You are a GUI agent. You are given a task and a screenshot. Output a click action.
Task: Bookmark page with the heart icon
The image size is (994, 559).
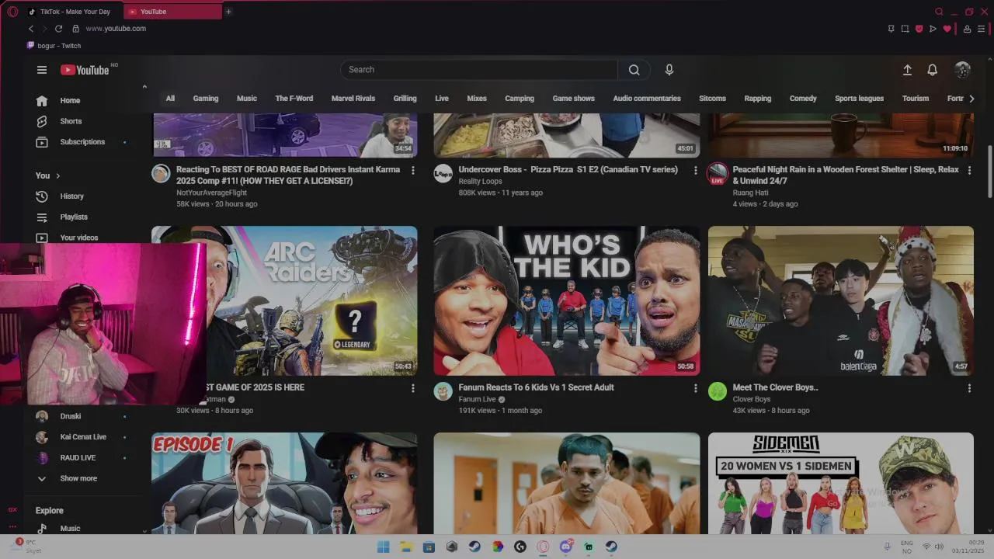[x=947, y=29]
